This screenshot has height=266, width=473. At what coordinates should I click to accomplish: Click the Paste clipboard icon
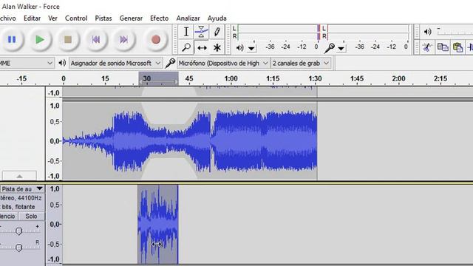click(457, 47)
